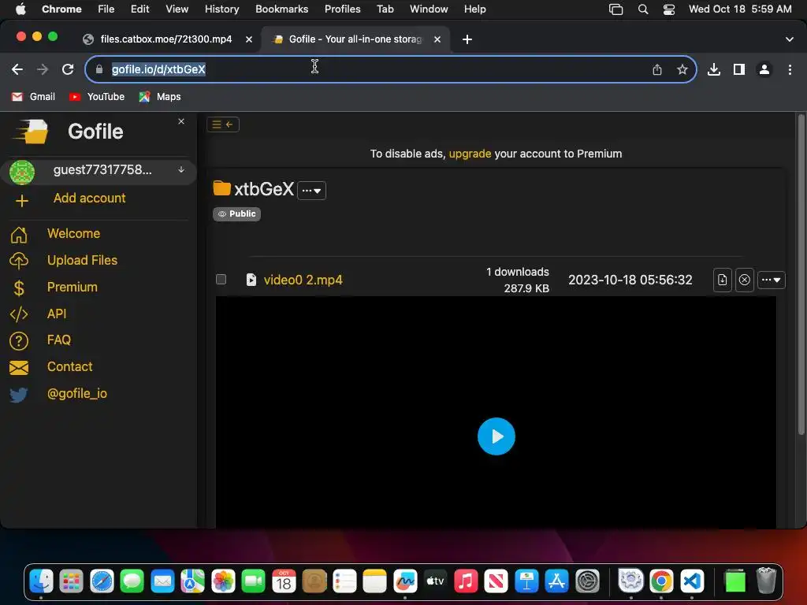Image resolution: width=807 pixels, height=605 pixels.
Task: Click the page vertical scrollbar
Action: (801, 275)
